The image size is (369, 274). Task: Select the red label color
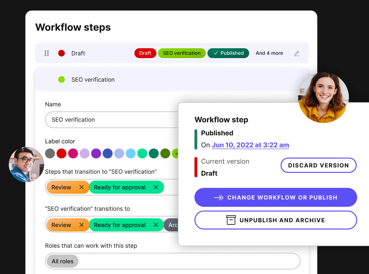click(x=62, y=153)
